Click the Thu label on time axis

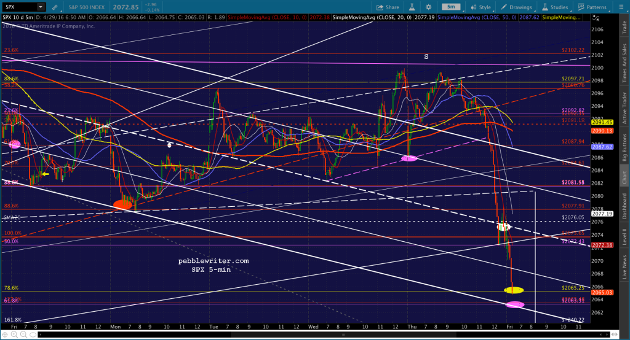point(412,326)
